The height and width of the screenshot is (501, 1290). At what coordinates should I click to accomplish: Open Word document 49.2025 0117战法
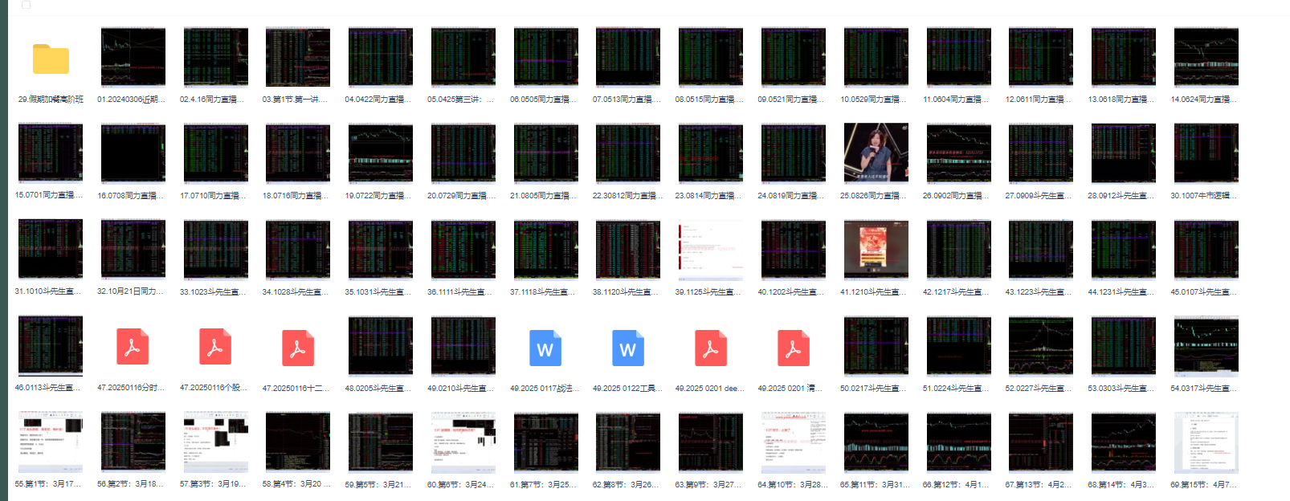click(x=545, y=347)
